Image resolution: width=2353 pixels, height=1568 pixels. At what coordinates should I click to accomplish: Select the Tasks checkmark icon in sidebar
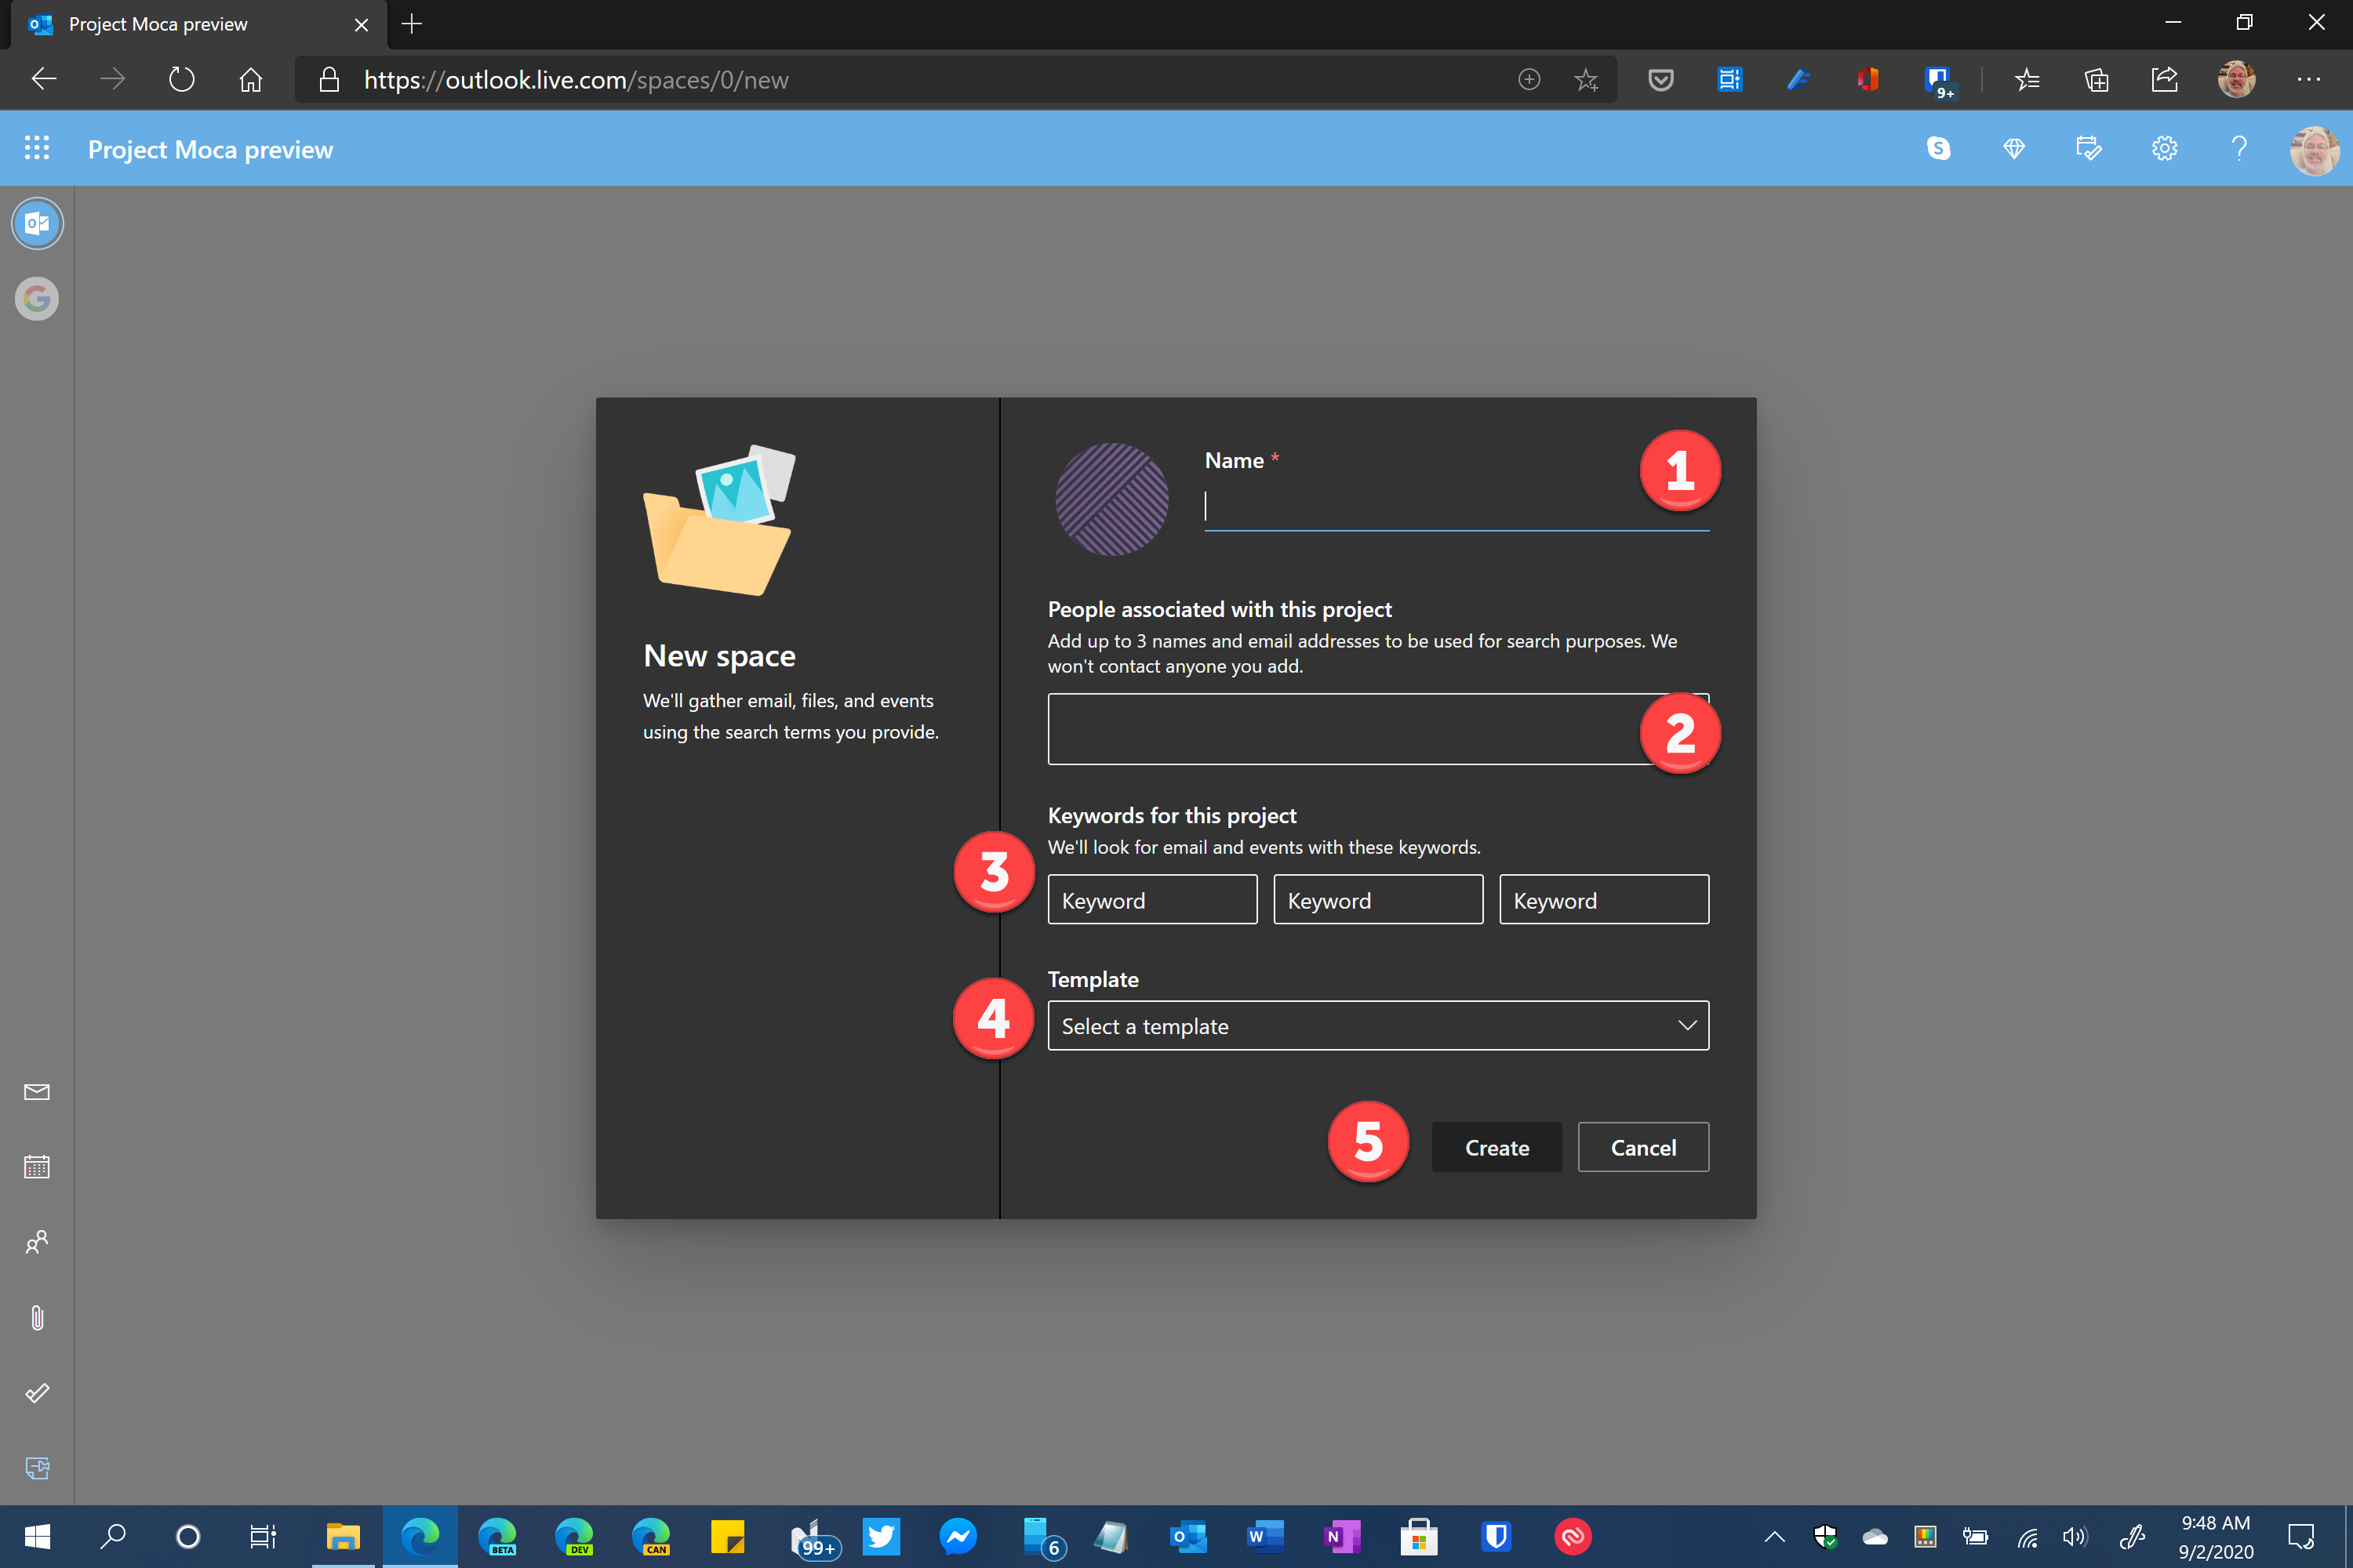click(37, 1392)
